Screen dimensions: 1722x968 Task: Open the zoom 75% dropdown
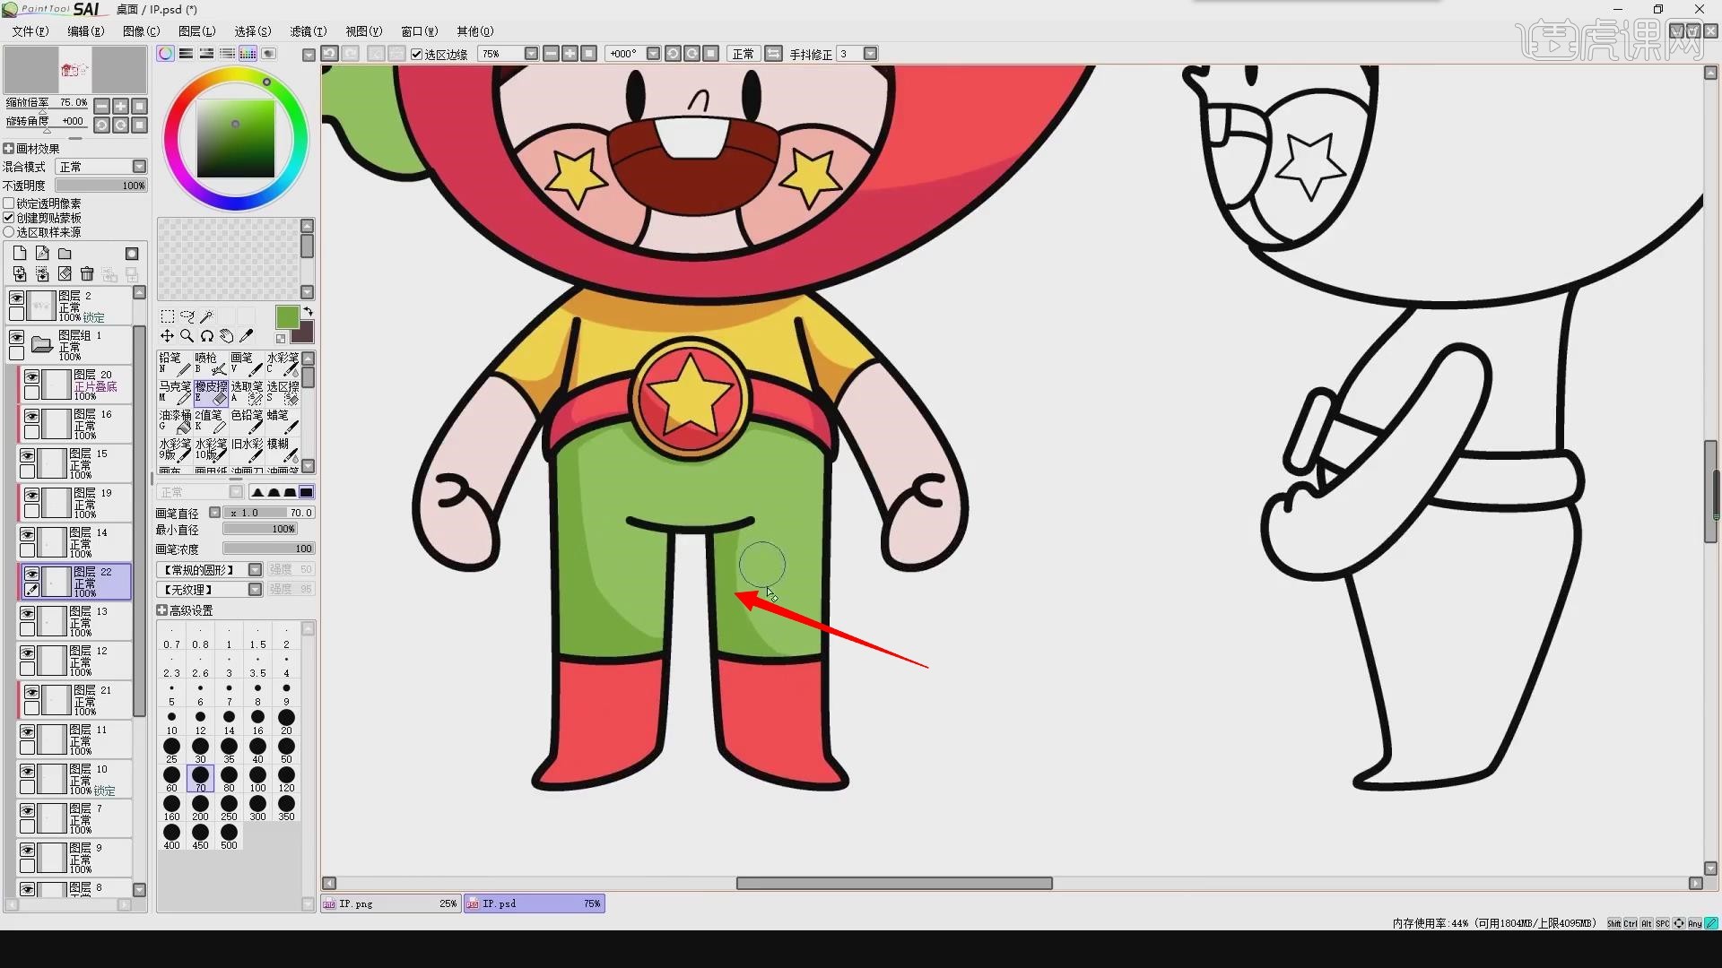pos(531,54)
